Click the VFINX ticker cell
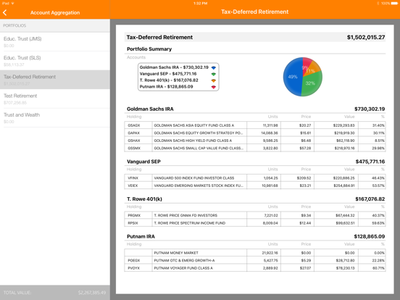This screenshot has height=300, width=400. click(x=138, y=178)
